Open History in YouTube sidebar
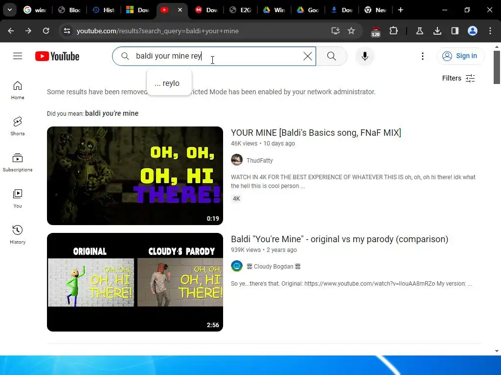The width and height of the screenshot is (501, 375). pyautogui.click(x=18, y=234)
